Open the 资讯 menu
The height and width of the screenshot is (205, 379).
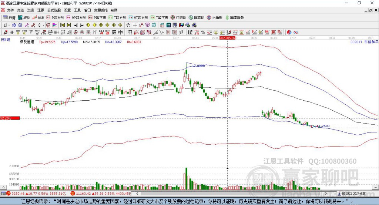click(31, 10)
